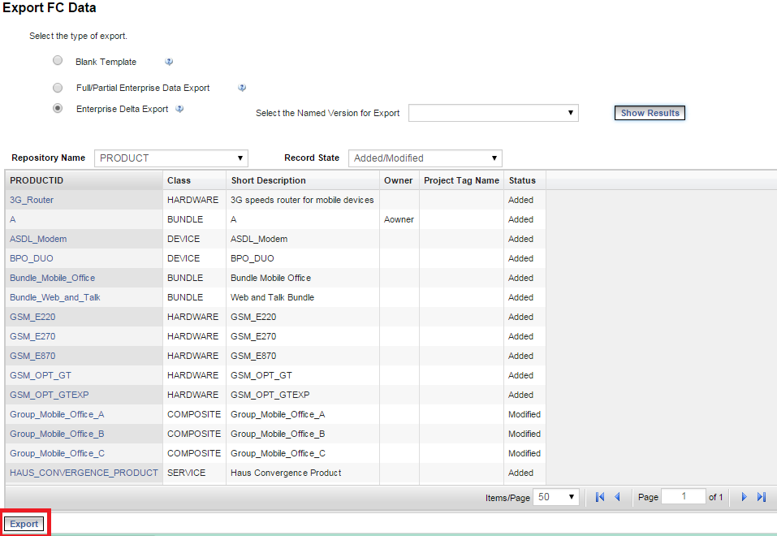This screenshot has height=536, width=777.
Task: Open the 3G_Router product link
Action: tap(32, 200)
